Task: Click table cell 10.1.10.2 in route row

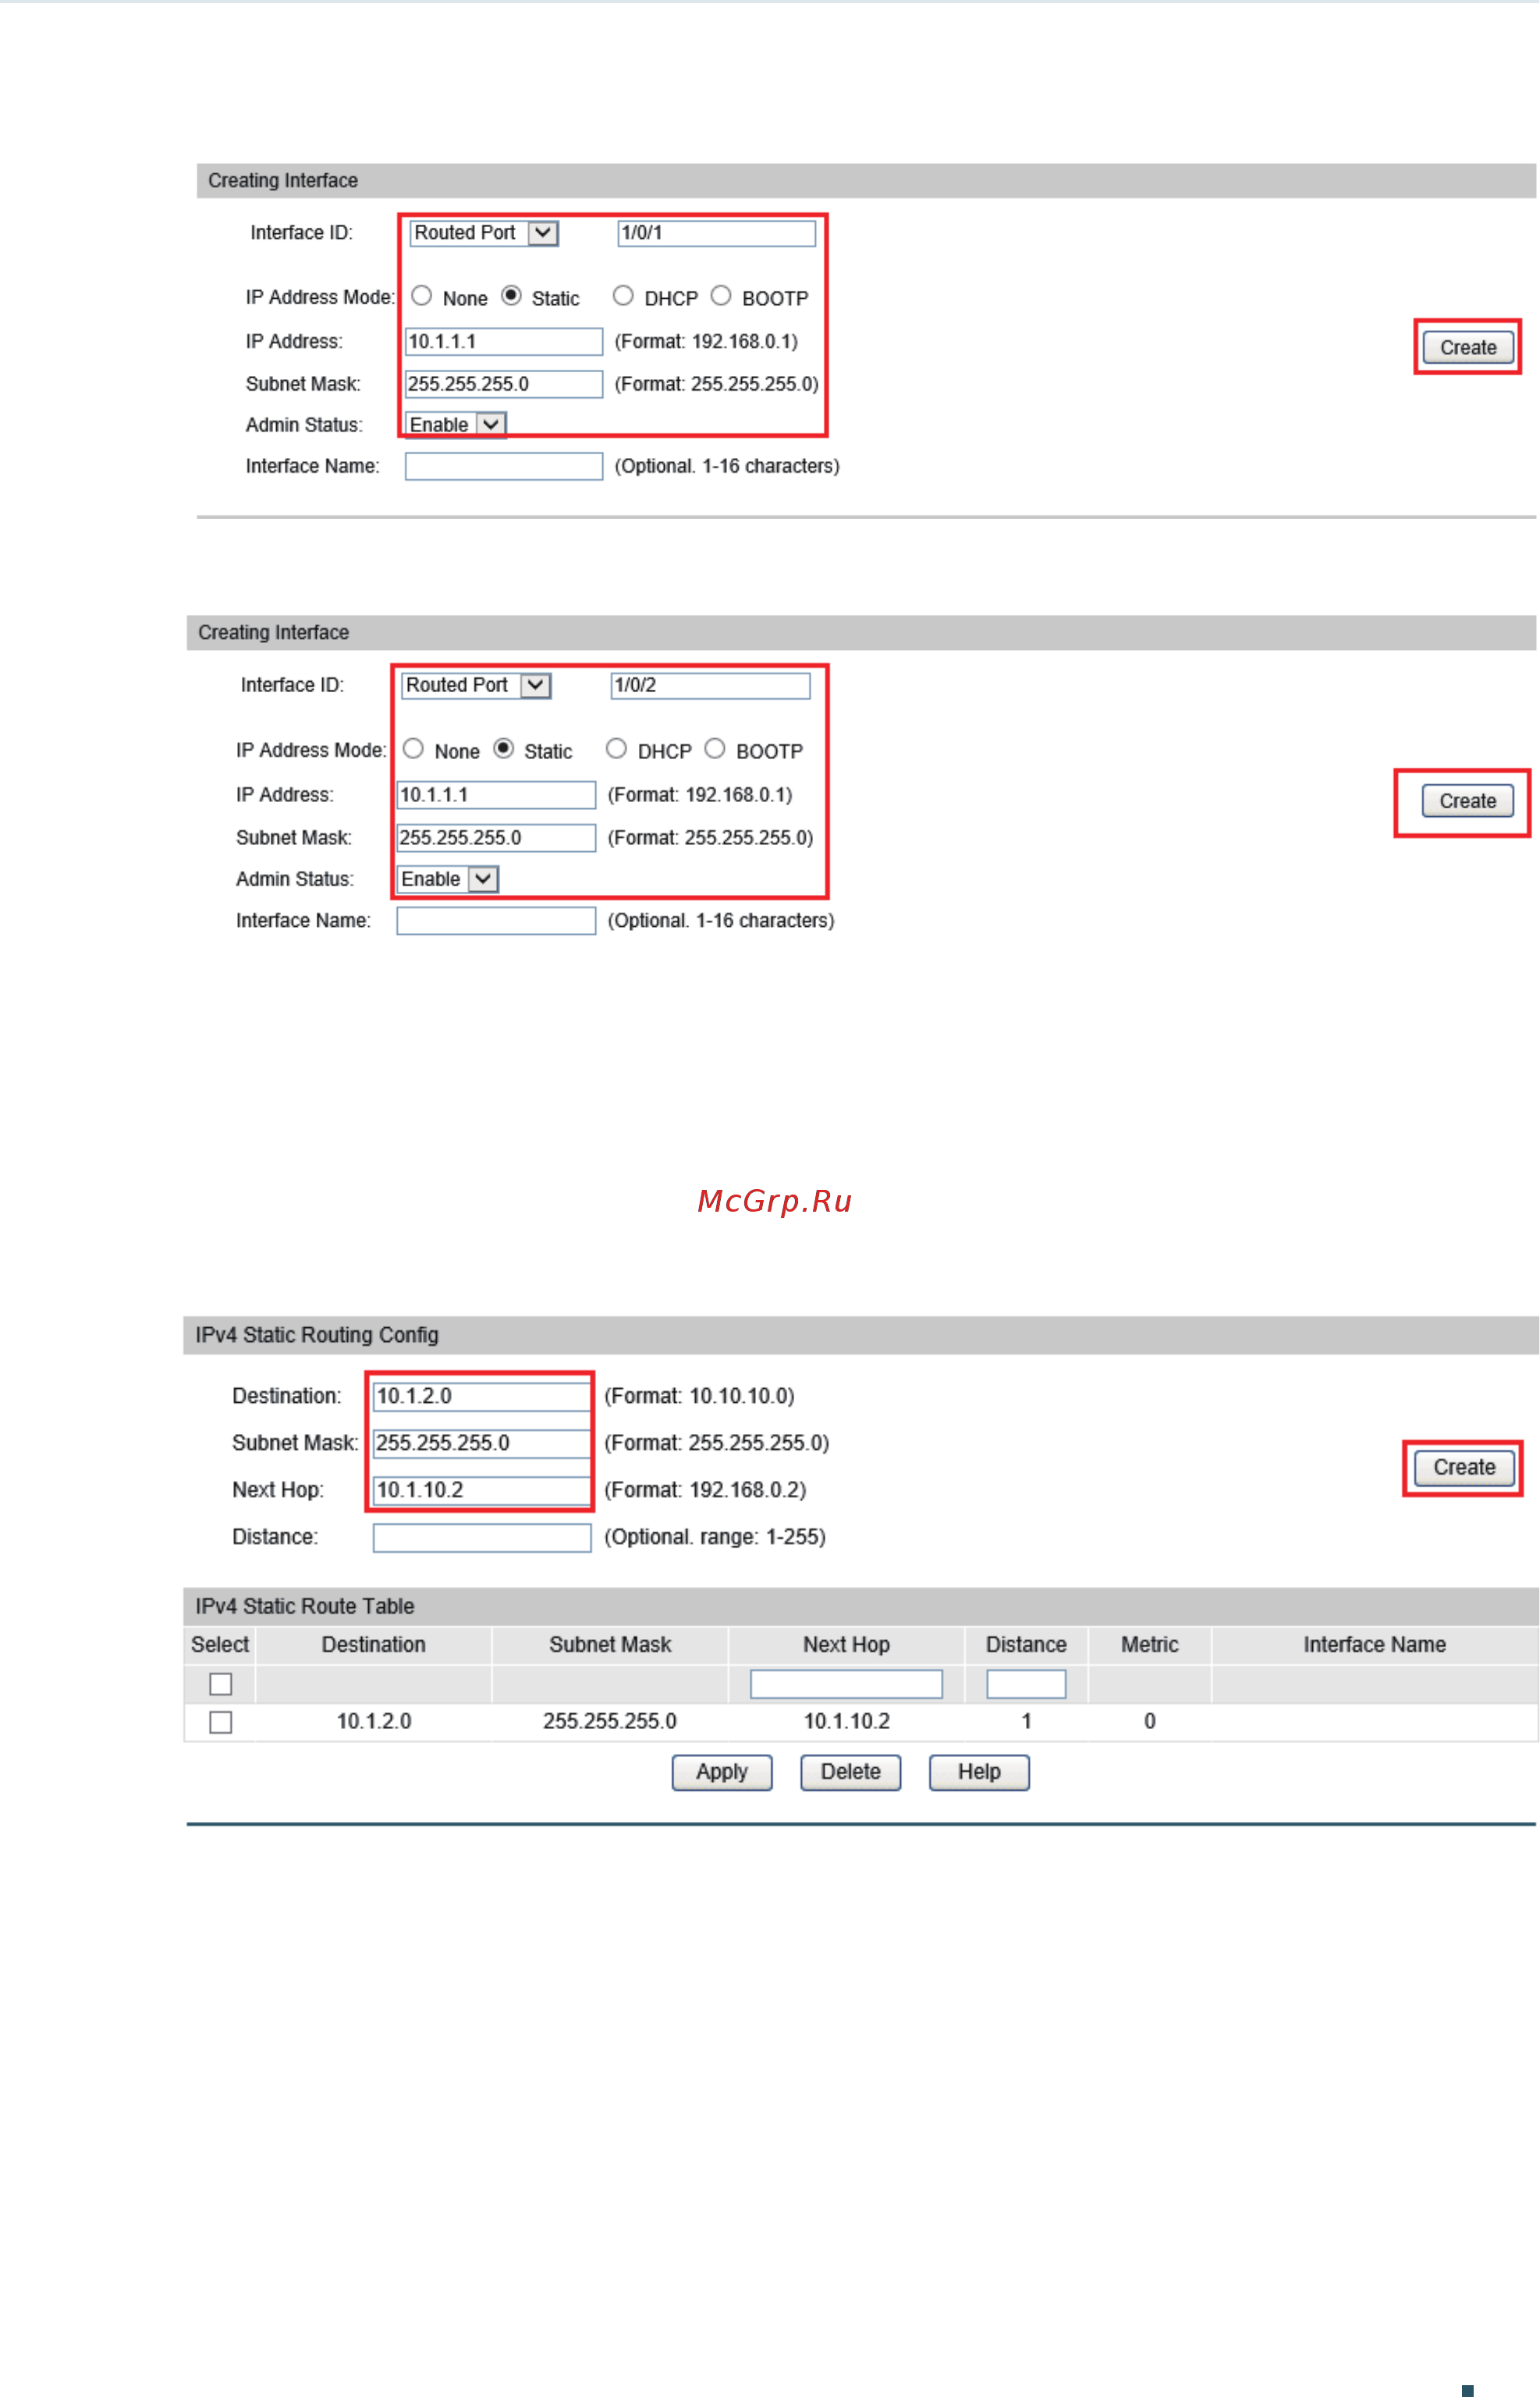Action: click(846, 1721)
